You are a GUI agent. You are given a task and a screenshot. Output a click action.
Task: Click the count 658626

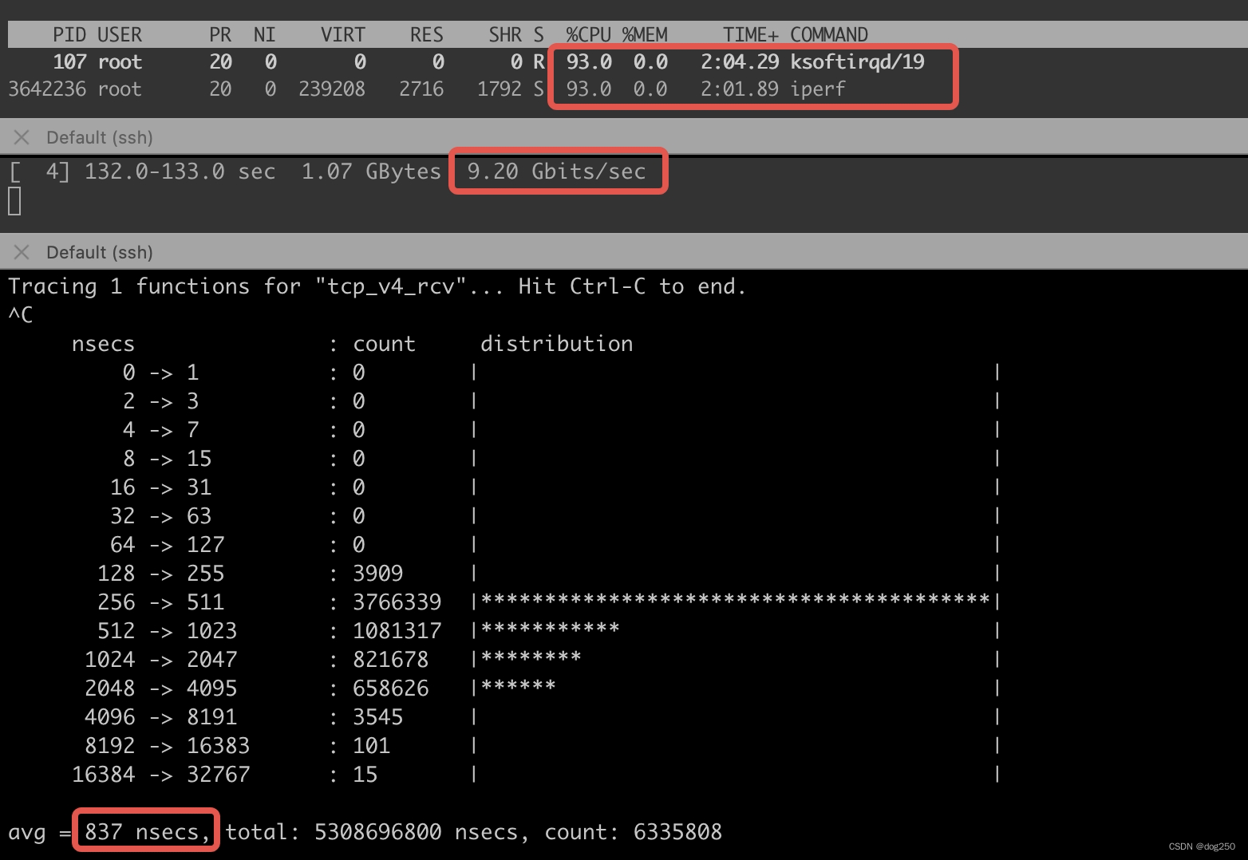(390, 688)
